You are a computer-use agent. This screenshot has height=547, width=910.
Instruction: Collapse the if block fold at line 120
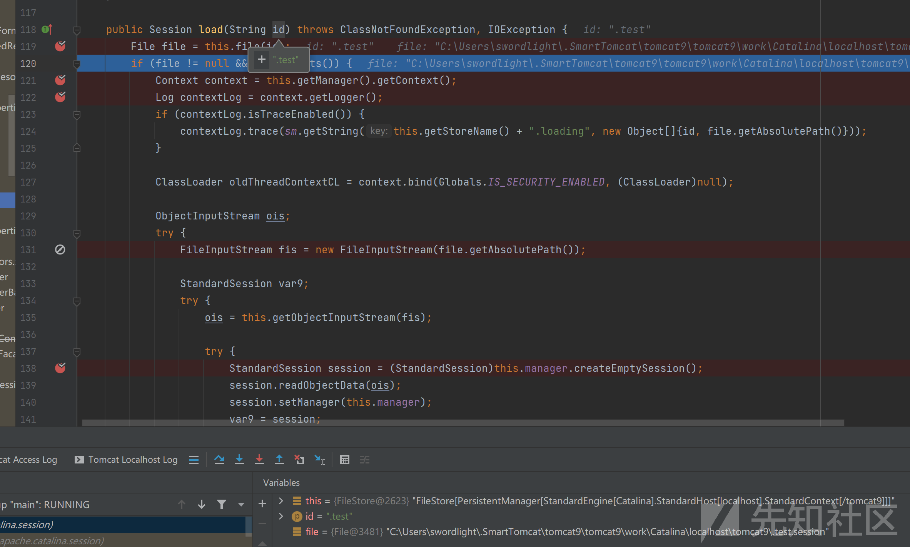pyautogui.click(x=77, y=64)
